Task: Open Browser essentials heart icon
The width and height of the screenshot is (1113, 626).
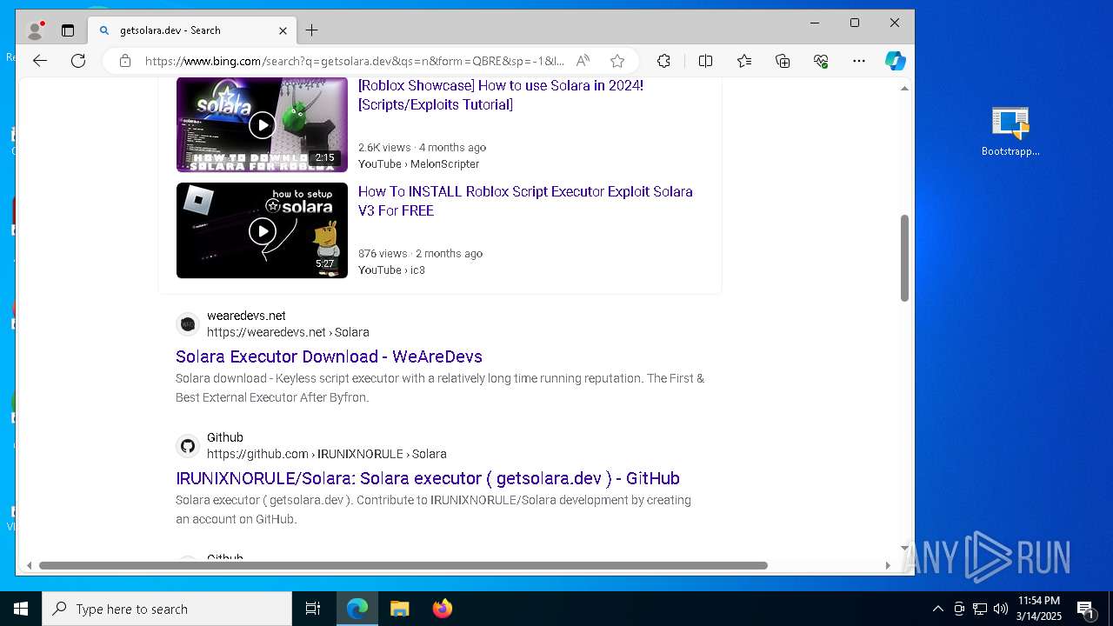Action: pos(821,61)
